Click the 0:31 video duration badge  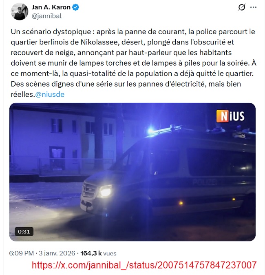pos(24,231)
